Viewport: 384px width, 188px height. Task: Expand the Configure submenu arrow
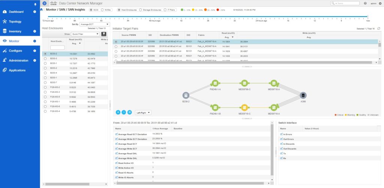coord(35,51)
